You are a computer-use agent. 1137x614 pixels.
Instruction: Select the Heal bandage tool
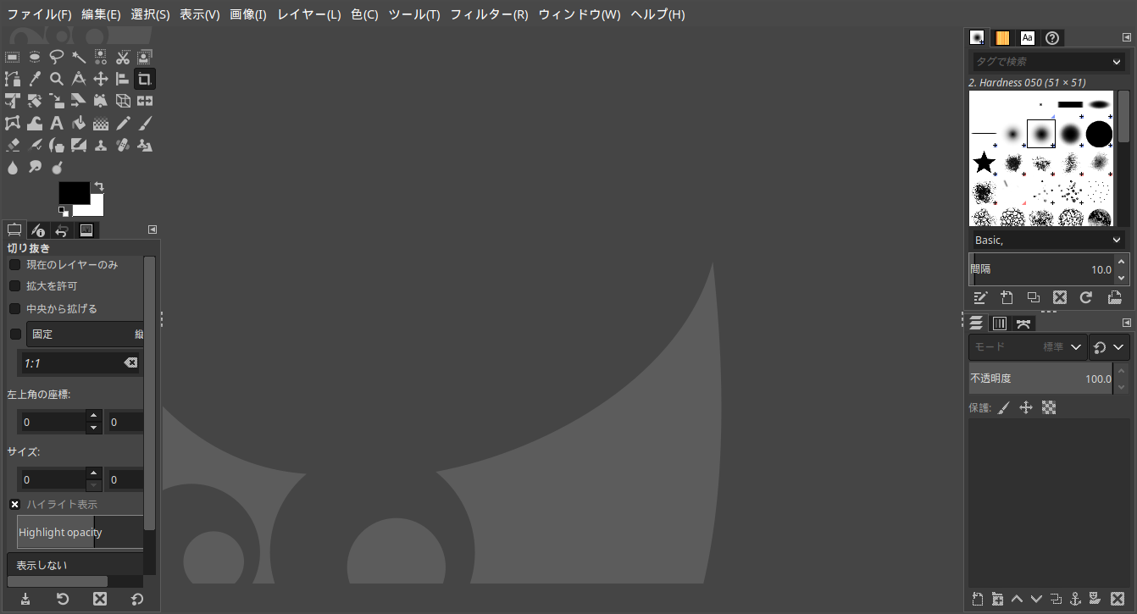[123, 145]
